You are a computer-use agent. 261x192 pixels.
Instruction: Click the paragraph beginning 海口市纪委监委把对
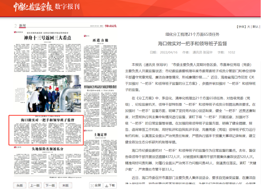pyautogui.click(x=191, y=160)
